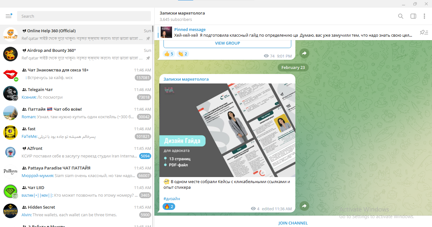Click the fast group yellow avatar
This screenshot has width=432, height=227.
point(10,132)
